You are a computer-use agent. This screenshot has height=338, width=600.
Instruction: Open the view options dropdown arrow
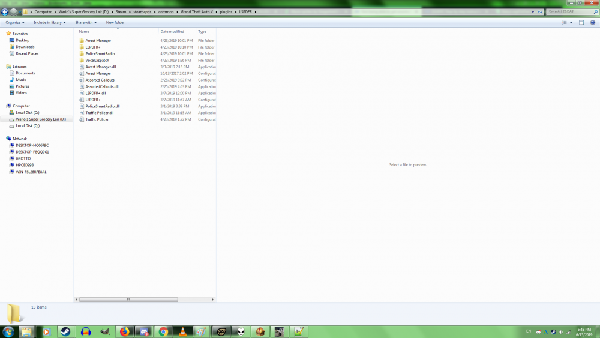point(571,23)
